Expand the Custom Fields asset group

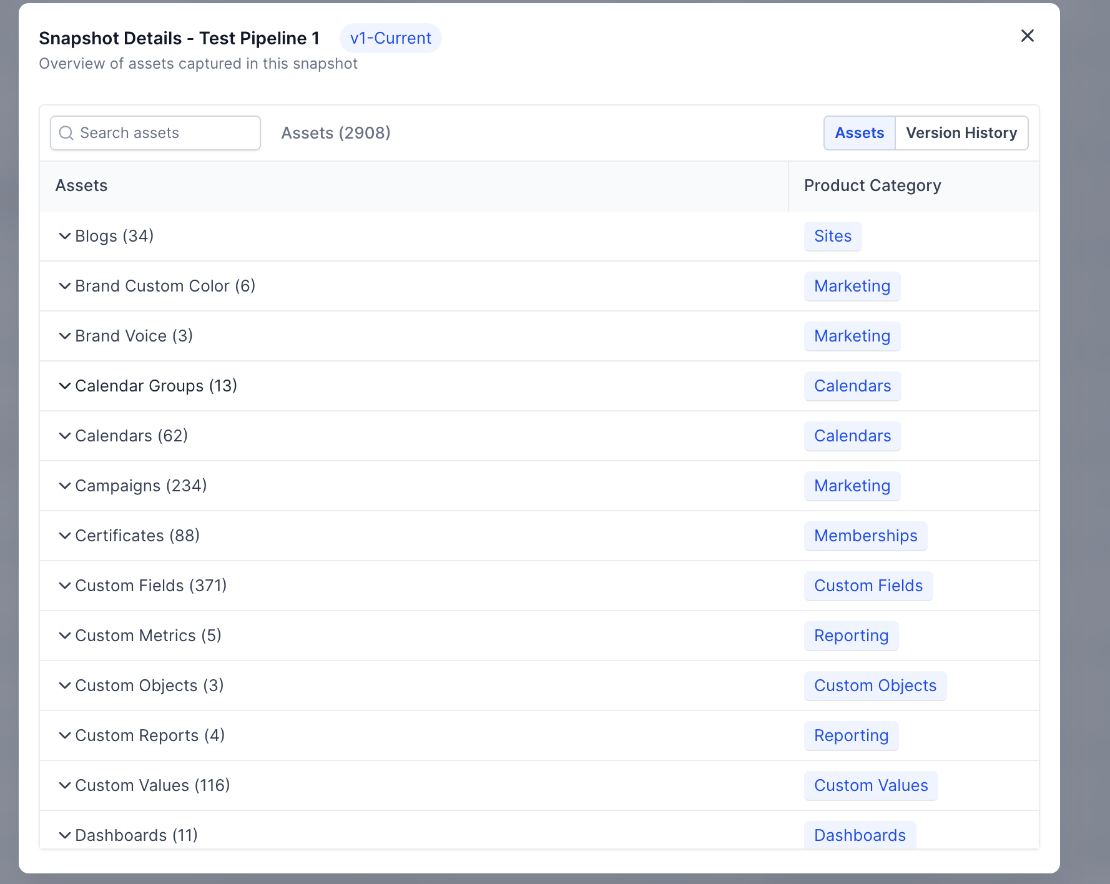pyautogui.click(x=65, y=585)
